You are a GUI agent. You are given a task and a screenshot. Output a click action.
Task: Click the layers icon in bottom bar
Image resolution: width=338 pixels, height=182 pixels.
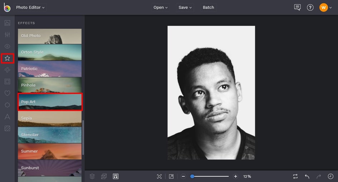tap(92, 176)
